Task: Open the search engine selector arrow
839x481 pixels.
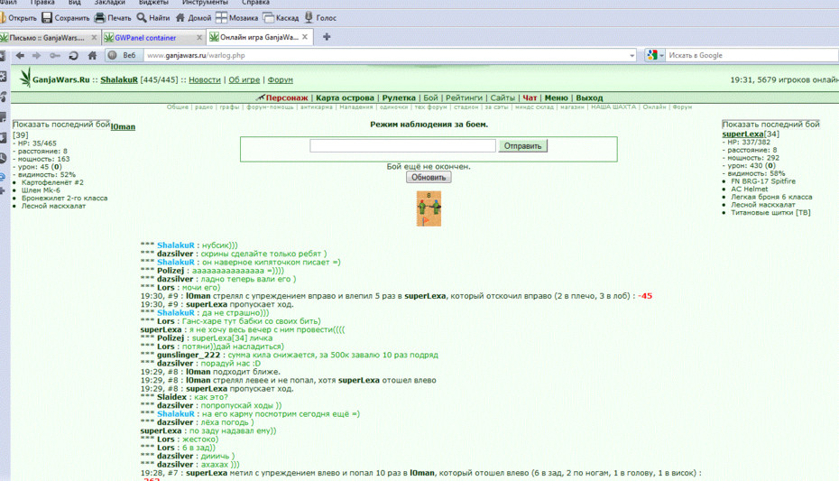Action: click(x=661, y=55)
